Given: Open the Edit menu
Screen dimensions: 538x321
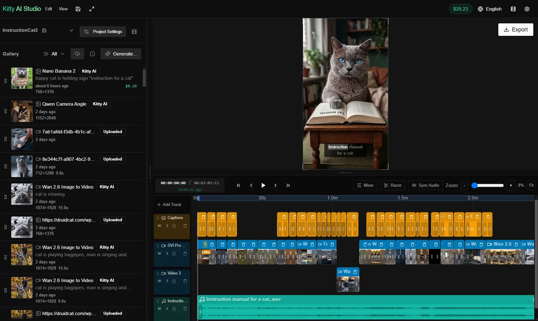Looking at the screenshot, I should (x=49, y=9).
